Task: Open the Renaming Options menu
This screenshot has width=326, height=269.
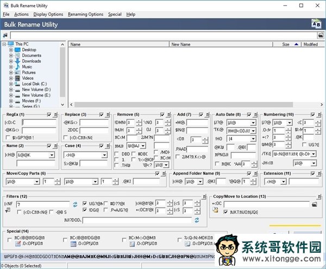Action: (x=85, y=14)
